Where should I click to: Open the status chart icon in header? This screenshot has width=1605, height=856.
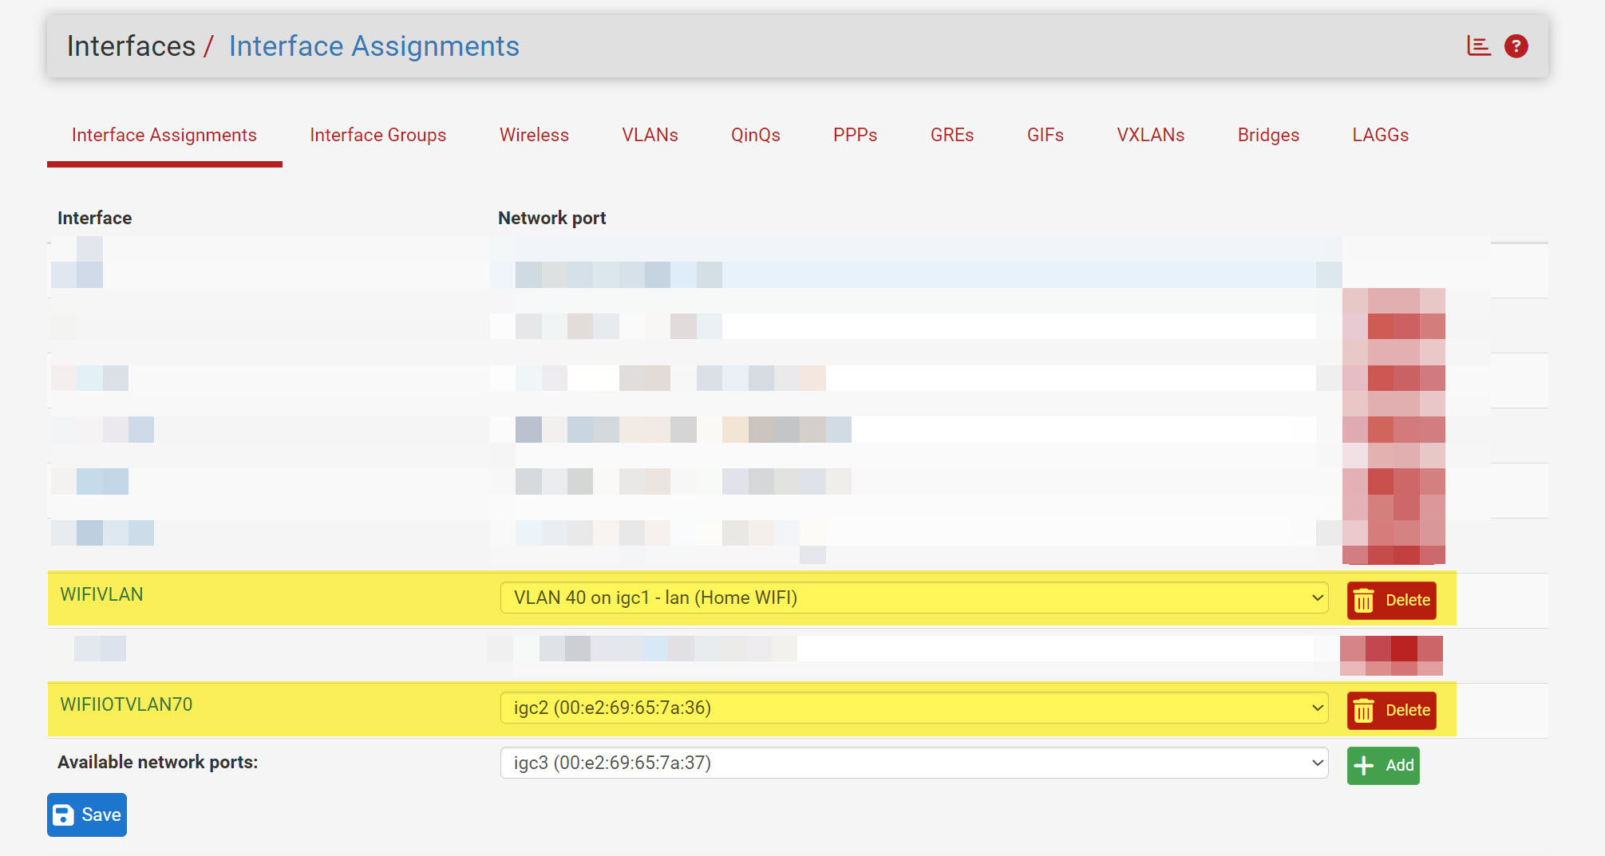1478,46
